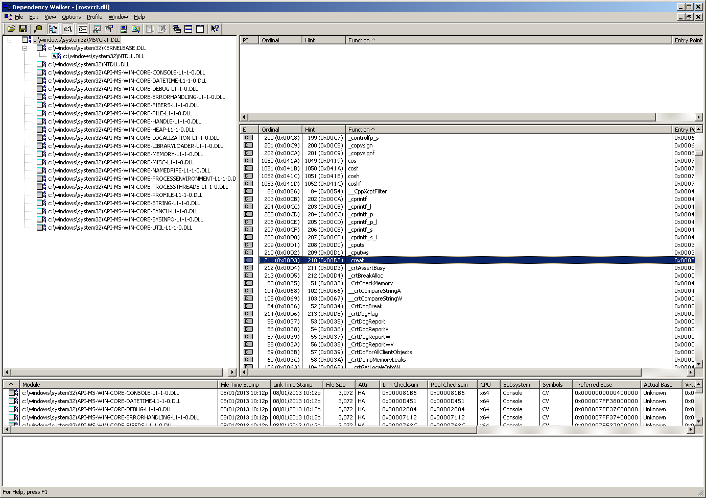Open the Profile menu
The width and height of the screenshot is (706, 498).
click(x=95, y=17)
